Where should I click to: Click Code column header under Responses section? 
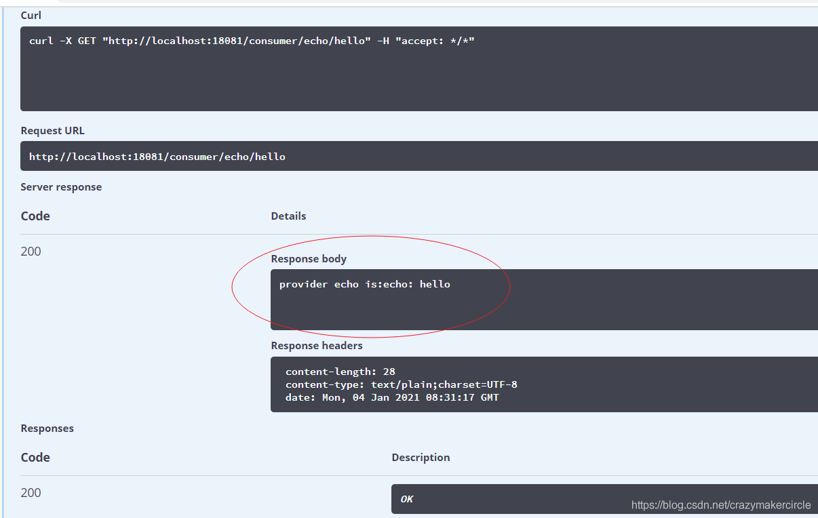tap(35, 458)
